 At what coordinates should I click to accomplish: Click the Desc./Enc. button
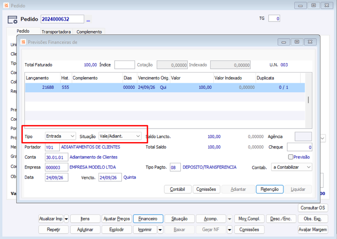[281, 219]
